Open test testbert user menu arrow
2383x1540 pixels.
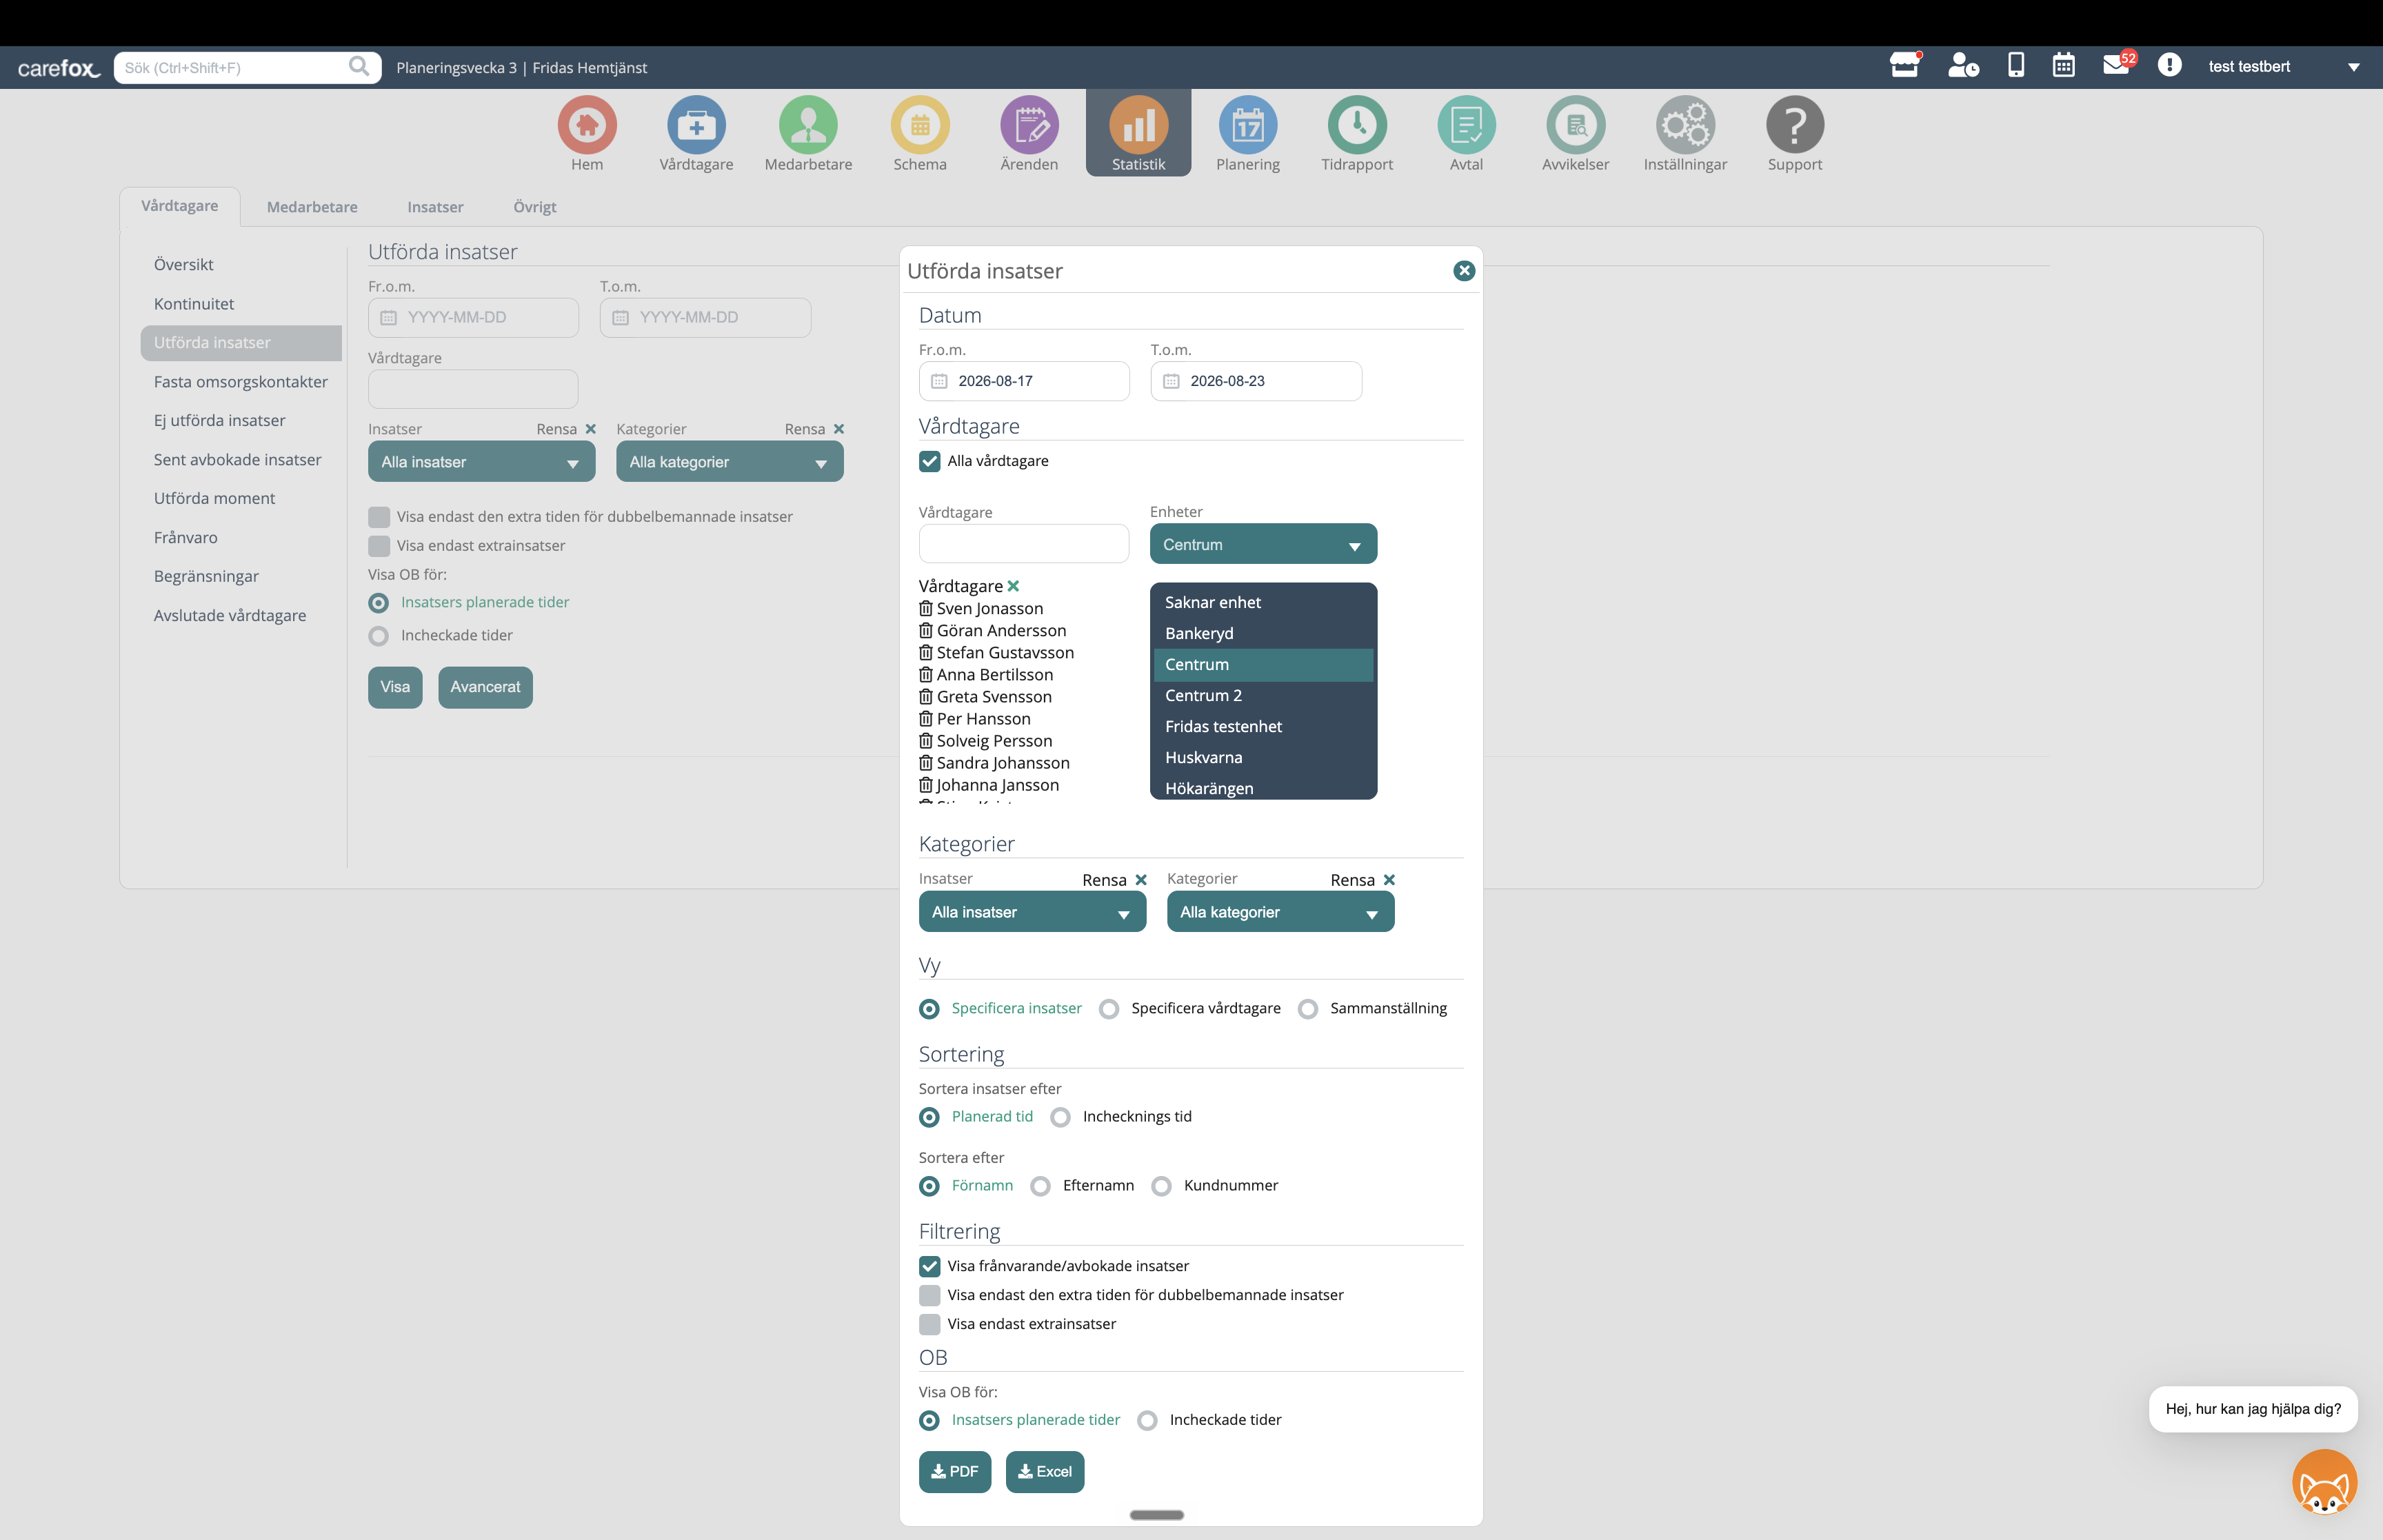point(2354,67)
